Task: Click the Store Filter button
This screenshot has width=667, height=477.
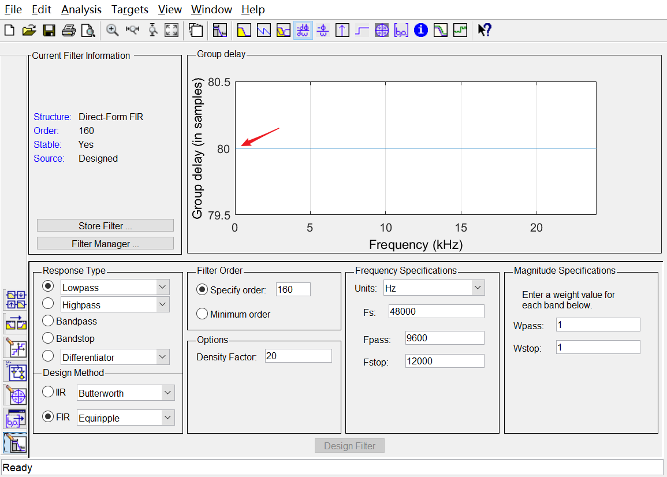Action: click(105, 226)
